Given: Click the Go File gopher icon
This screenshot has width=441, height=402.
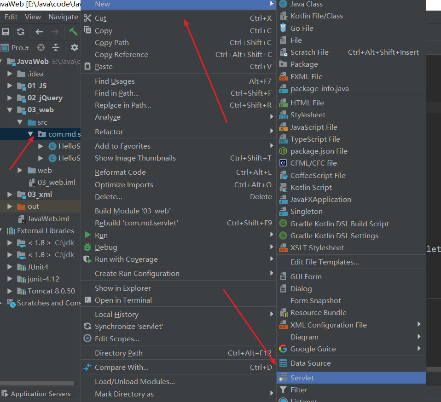Looking at the screenshot, I should coord(283,28).
